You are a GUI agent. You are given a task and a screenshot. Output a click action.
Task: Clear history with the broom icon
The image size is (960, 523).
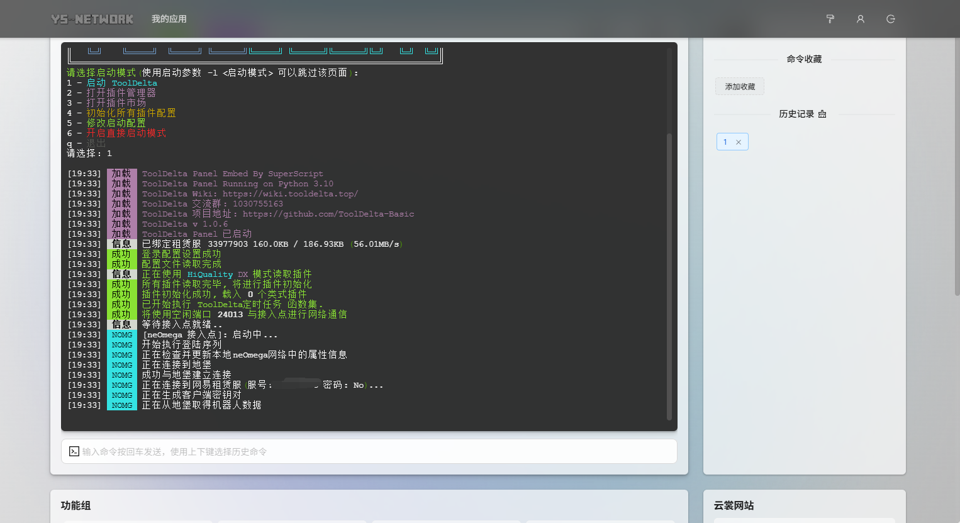pyautogui.click(x=822, y=114)
